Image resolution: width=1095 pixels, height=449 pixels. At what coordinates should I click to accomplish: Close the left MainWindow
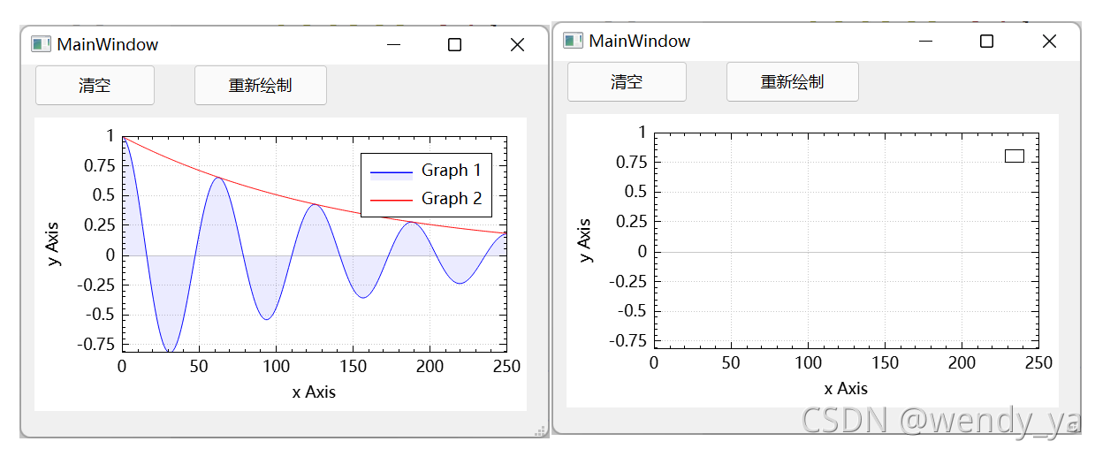(x=518, y=45)
